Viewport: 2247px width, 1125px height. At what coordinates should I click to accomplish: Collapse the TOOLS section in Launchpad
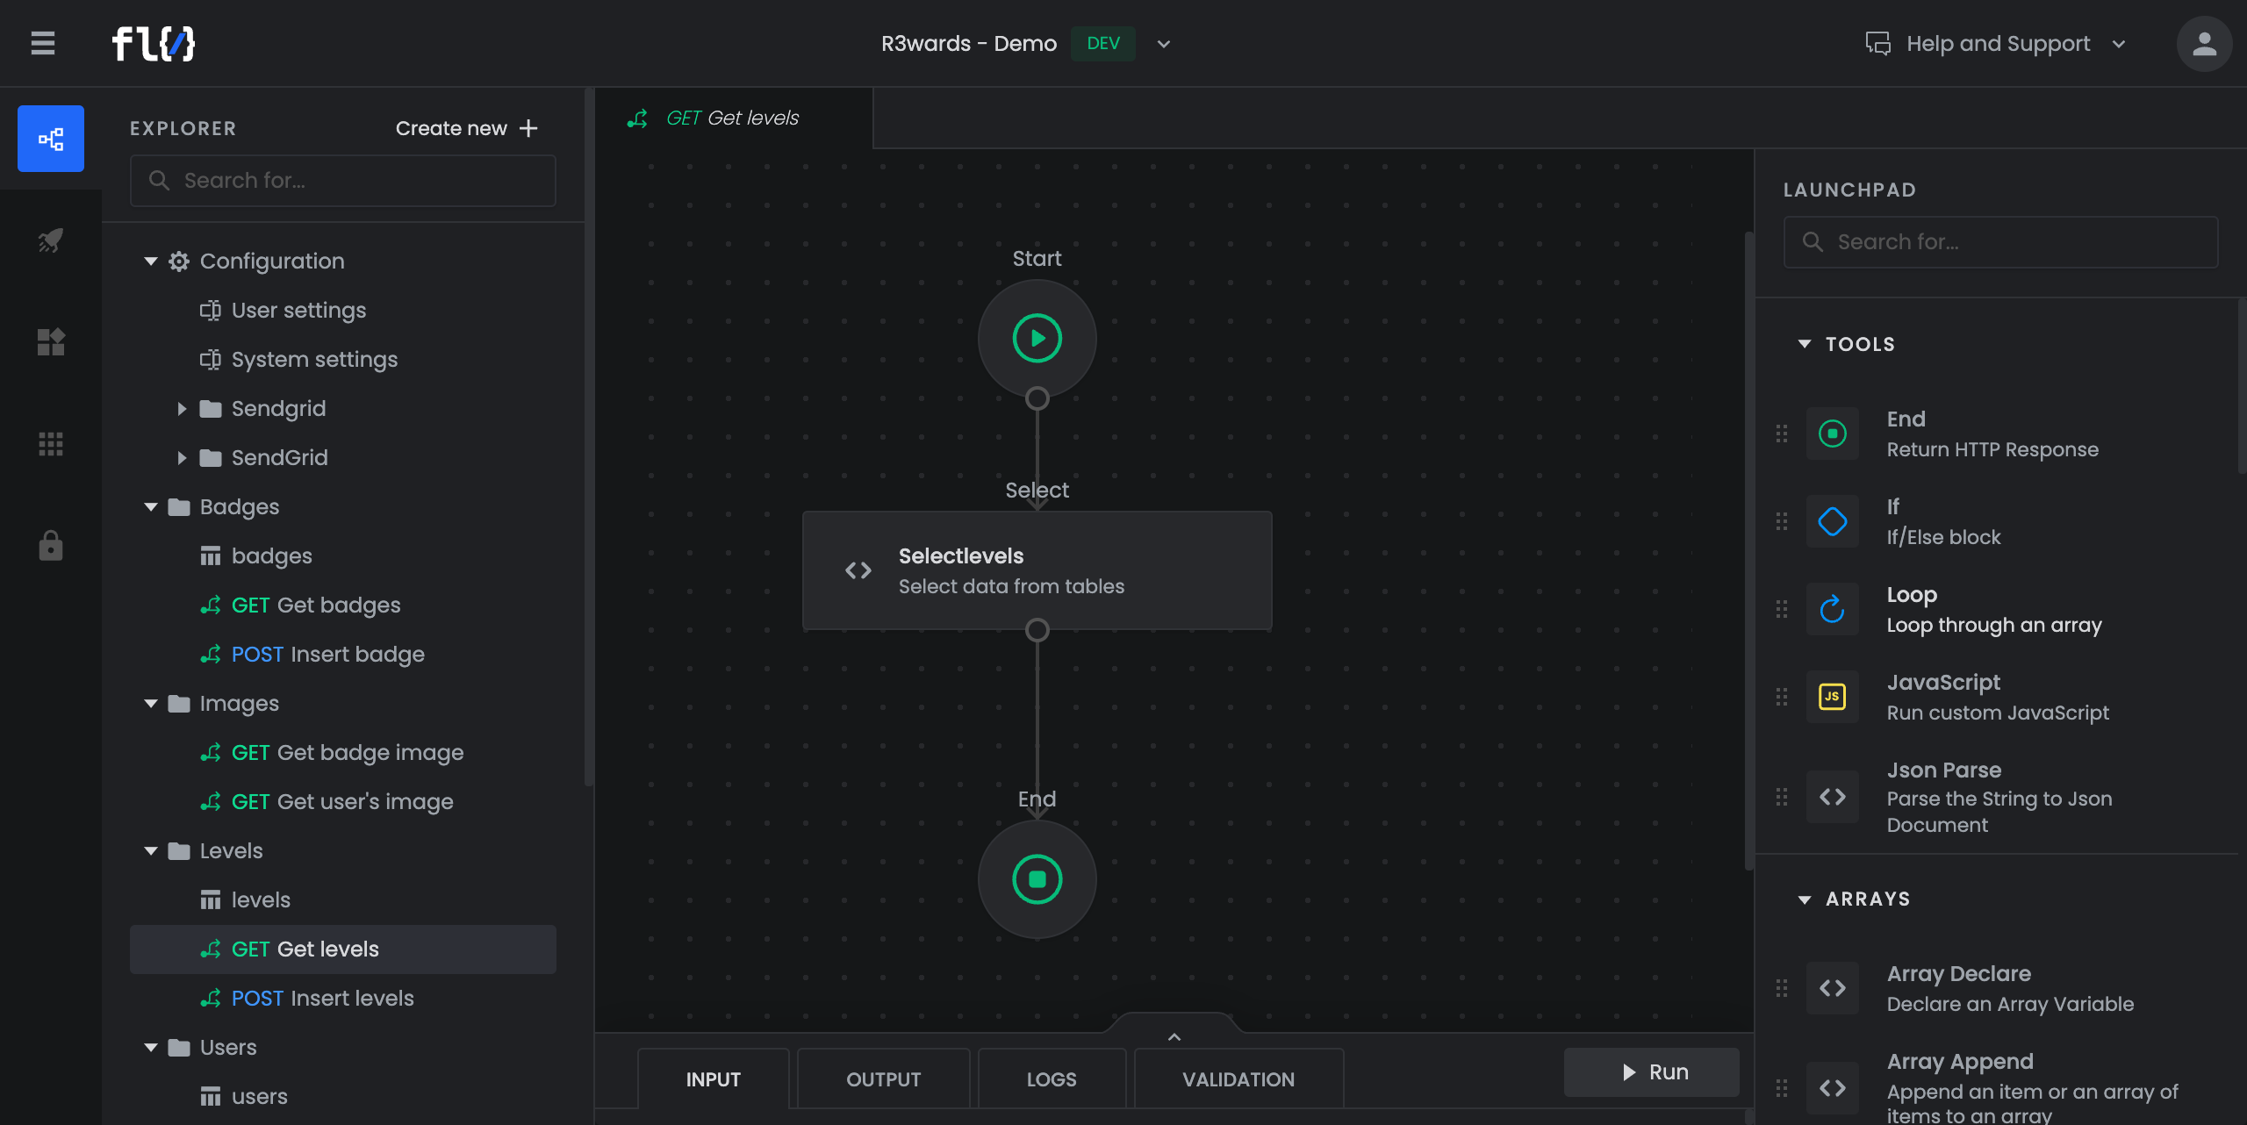pos(1805,344)
